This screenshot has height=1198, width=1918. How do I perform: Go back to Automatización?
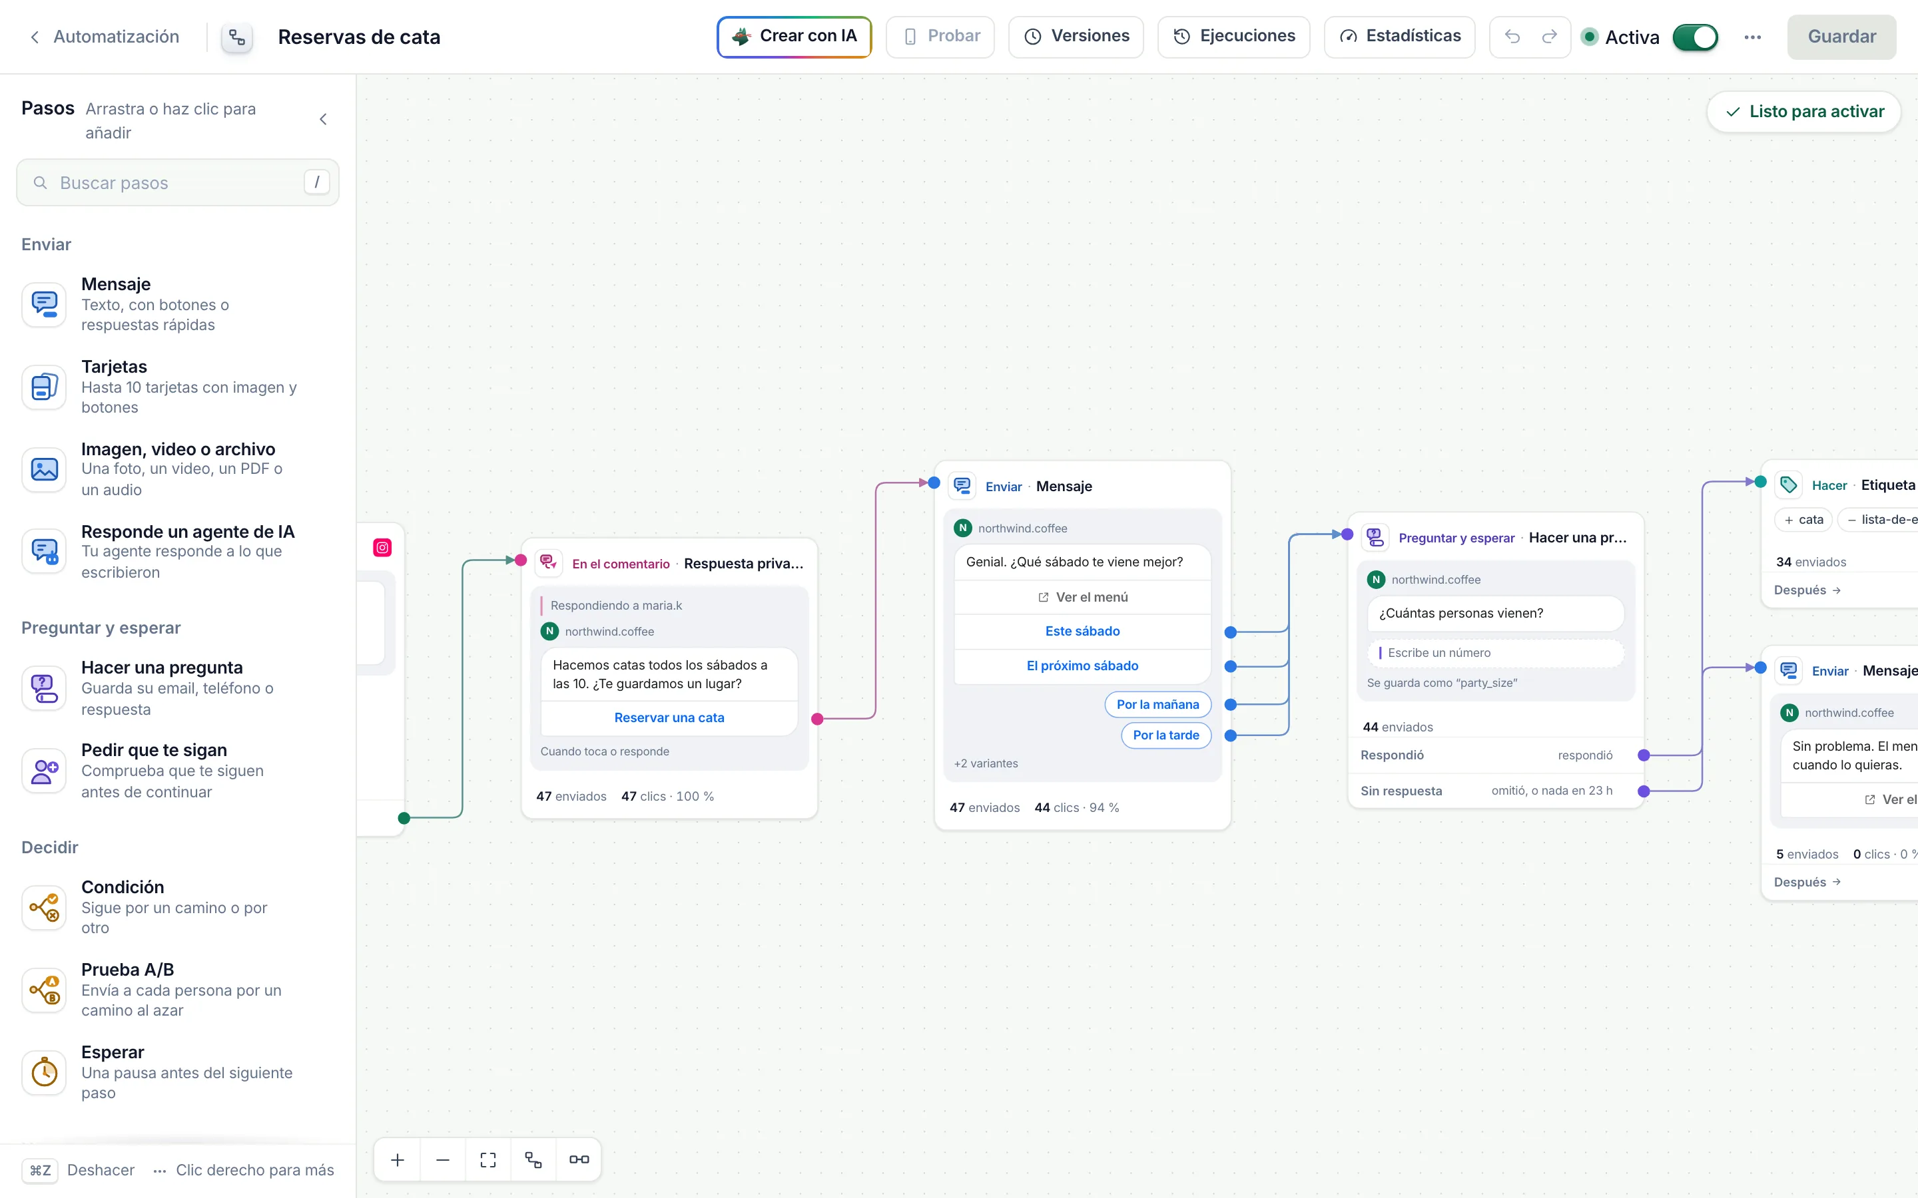coord(104,37)
